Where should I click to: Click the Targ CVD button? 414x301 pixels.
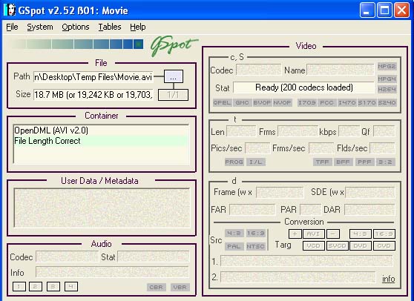pyautogui.click(x=384, y=246)
